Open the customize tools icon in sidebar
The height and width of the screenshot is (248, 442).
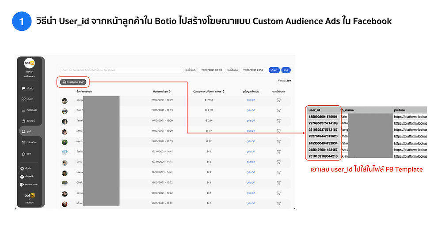coord(23,142)
